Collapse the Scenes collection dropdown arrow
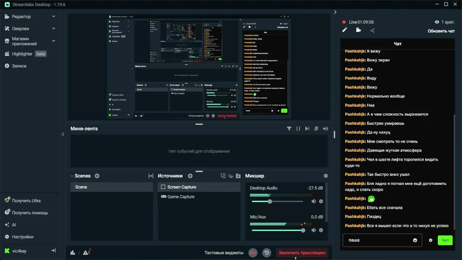The image size is (462, 260). click(72, 176)
